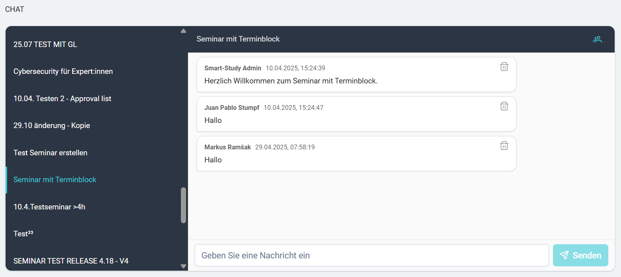Delete Markus Ramšak's Hallo message

504,146
